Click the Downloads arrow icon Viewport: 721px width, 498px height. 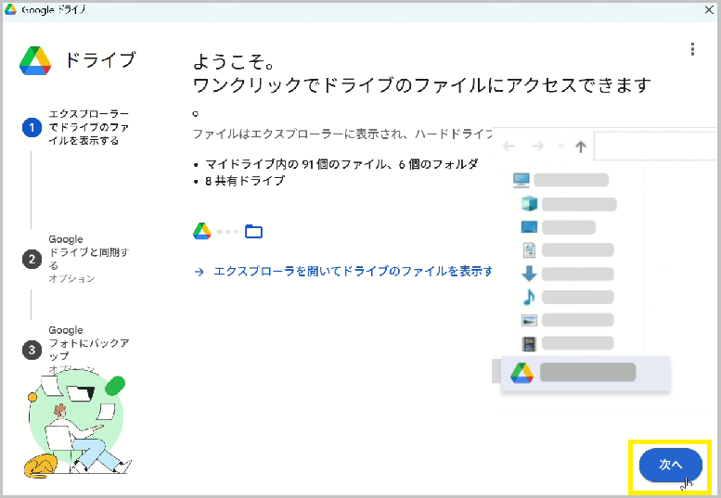coord(529,274)
